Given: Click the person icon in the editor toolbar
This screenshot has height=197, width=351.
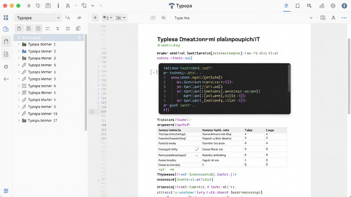Looking at the screenshot, I should coord(333,18).
